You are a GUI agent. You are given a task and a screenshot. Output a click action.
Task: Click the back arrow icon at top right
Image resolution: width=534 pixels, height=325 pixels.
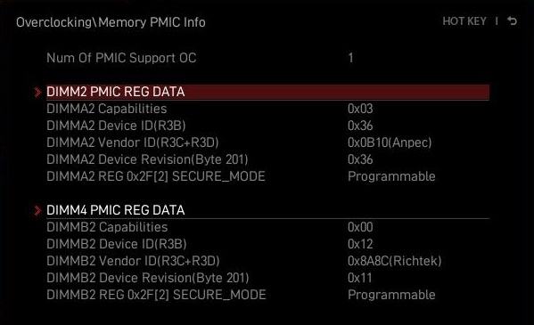click(x=512, y=21)
